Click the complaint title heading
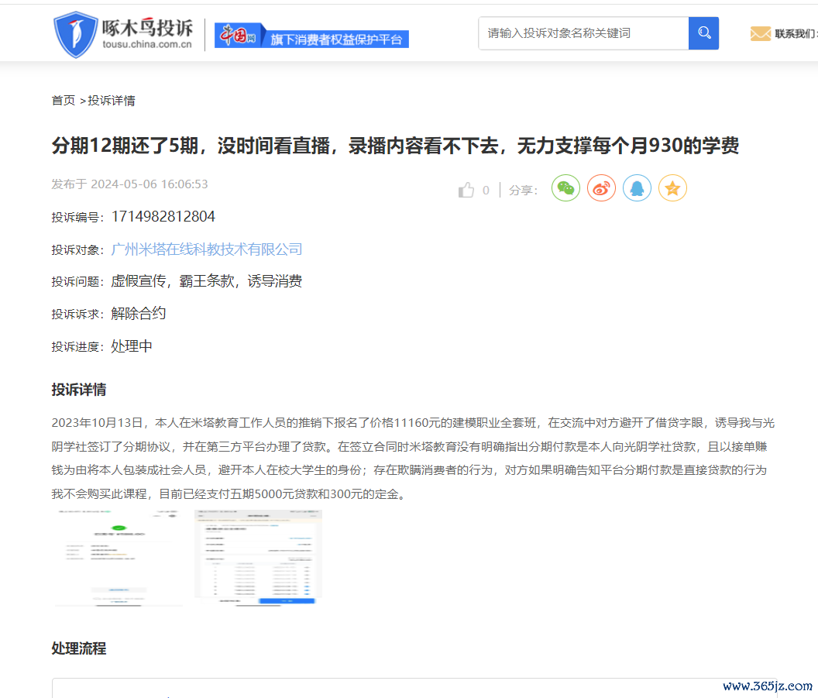This screenshot has width=818, height=698. pyautogui.click(x=395, y=146)
